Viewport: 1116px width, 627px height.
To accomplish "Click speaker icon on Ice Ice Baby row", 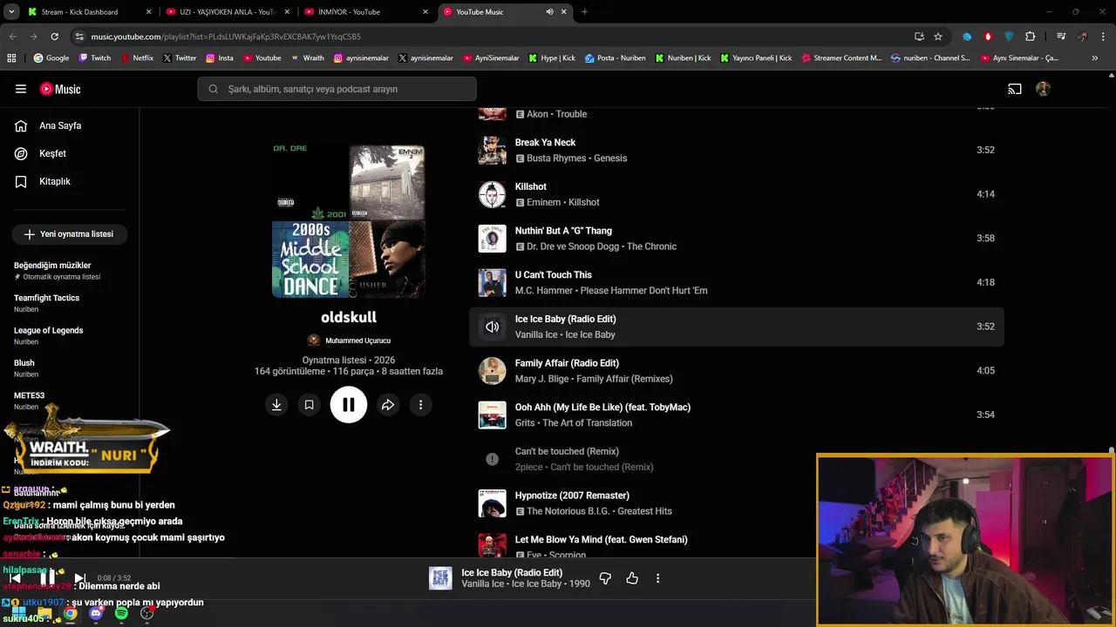I will point(493,327).
